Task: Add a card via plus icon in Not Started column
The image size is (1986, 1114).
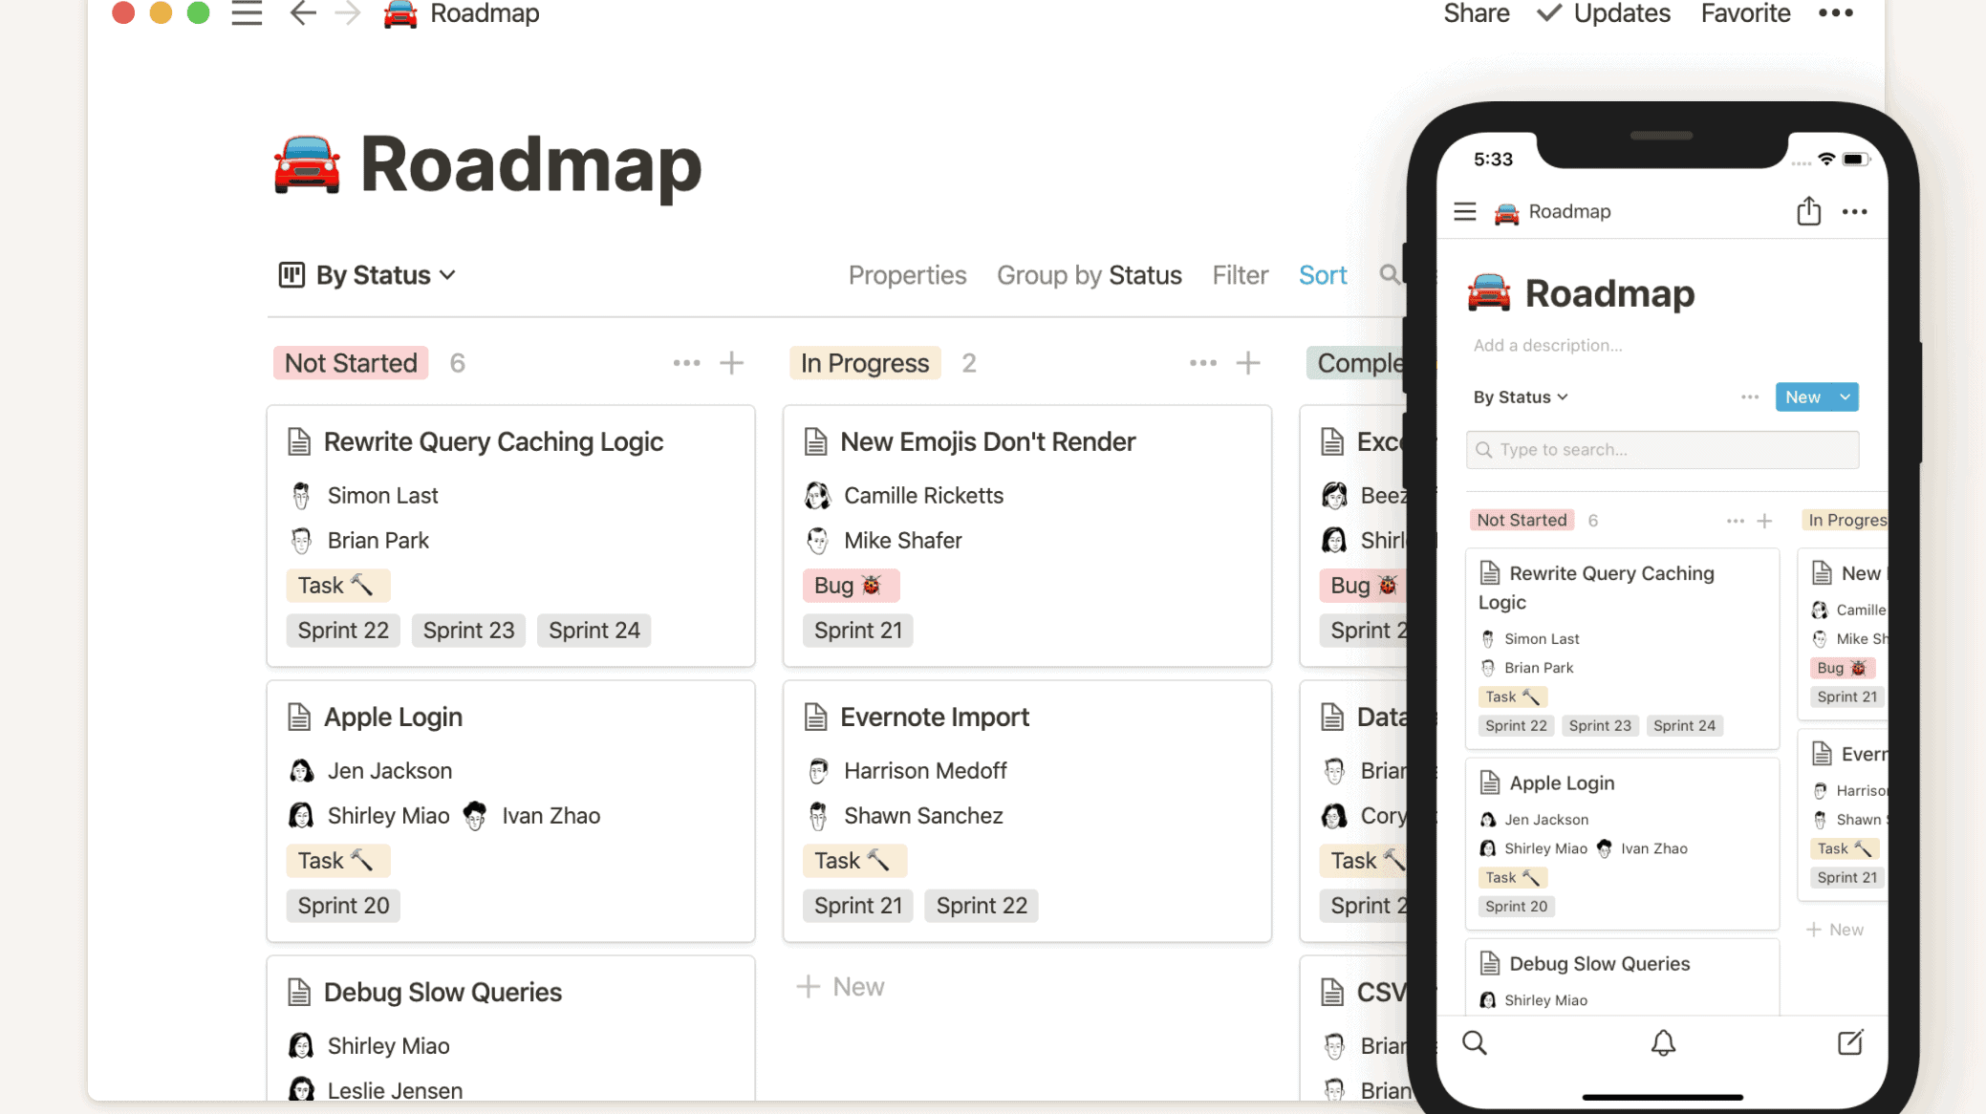Action: coord(731,363)
